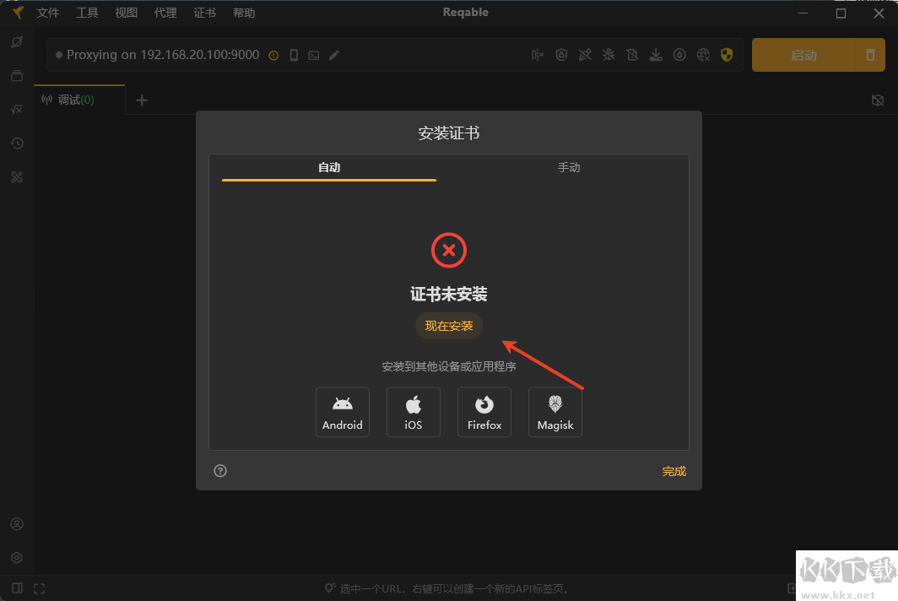Screen dimensions: 898x601
Task: Click the SSL lock shield toolbar icon
Action: point(561,54)
